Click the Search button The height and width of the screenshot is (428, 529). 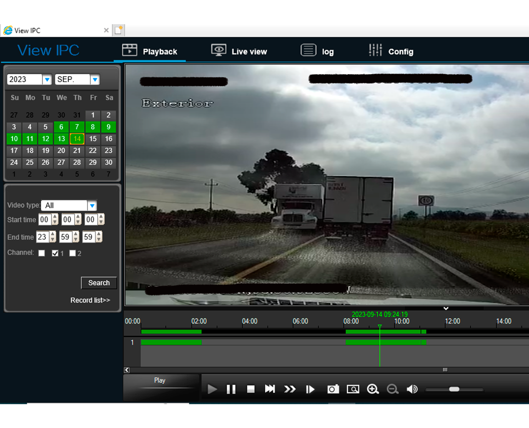99,283
